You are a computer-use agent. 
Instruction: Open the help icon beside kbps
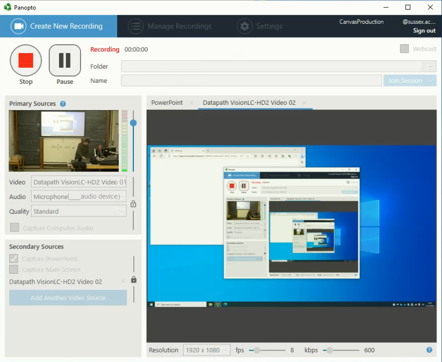tap(429, 350)
